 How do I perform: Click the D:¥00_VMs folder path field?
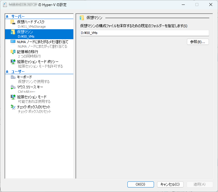[x=144, y=33]
